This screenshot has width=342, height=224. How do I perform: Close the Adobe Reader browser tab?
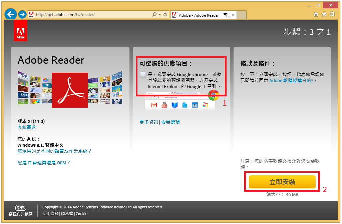click(x=233, y=15)
